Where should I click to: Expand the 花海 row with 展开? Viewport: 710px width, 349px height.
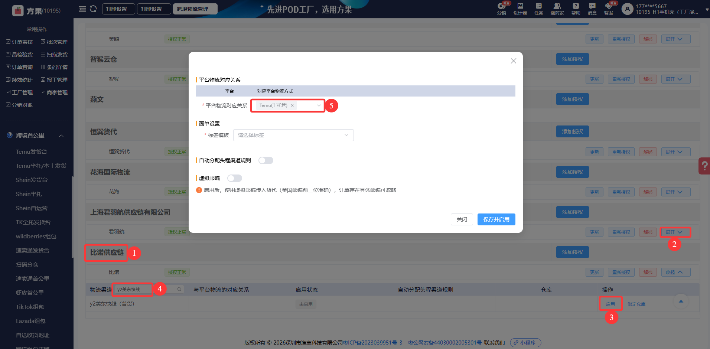point(675,192)
